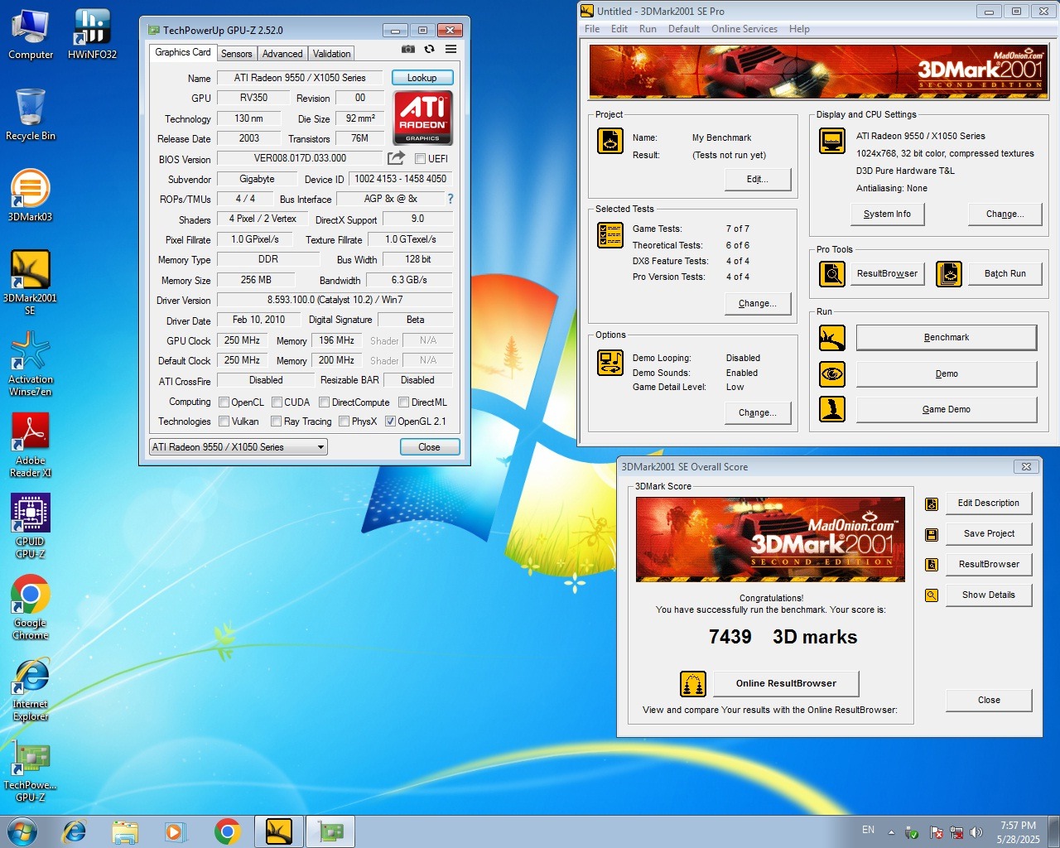Viewport: 1060px width, 848px height.
Task: Click the Show Details button
Action: point(988,595)
